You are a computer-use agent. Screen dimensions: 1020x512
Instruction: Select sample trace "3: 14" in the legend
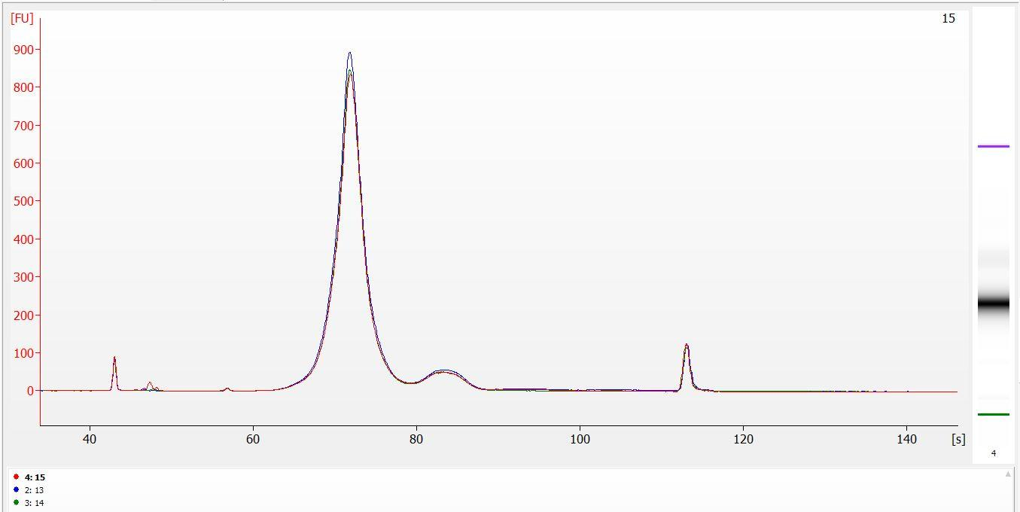[33, 501]
